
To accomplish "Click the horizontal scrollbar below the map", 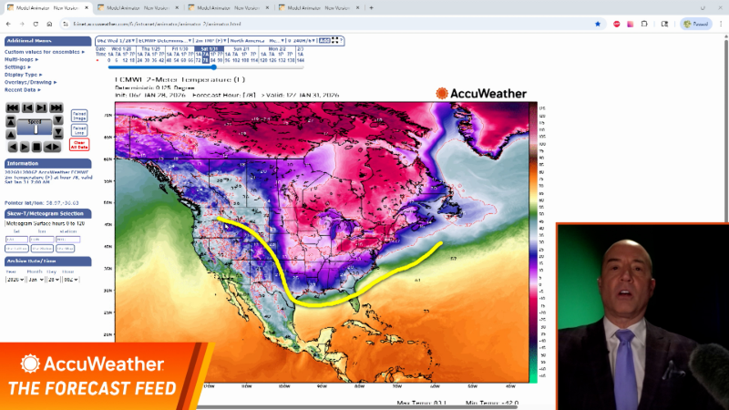I will tap(358, 407).
